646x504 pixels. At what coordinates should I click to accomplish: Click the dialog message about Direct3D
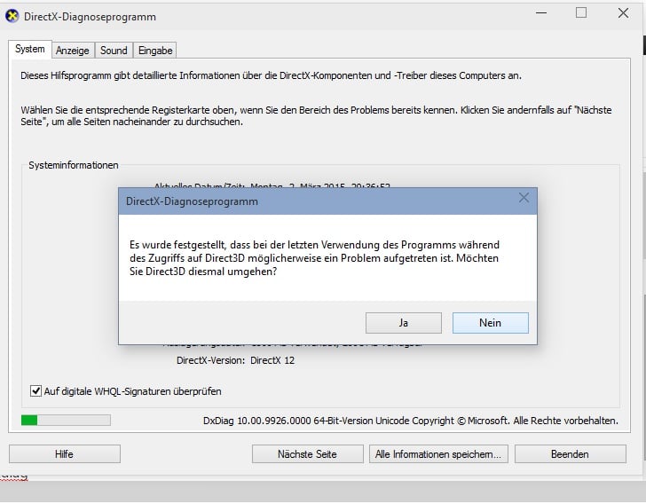(x=314, y=258)
